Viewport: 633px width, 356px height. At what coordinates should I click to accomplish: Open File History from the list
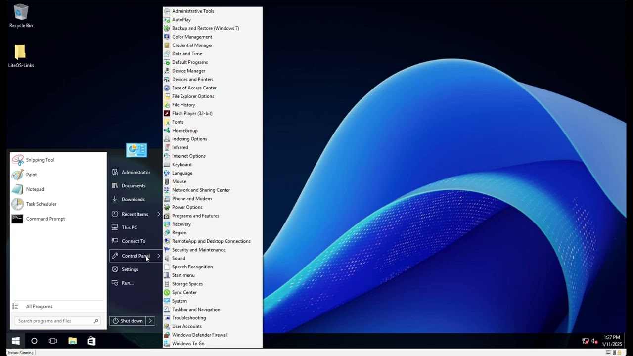click(213, 105)
